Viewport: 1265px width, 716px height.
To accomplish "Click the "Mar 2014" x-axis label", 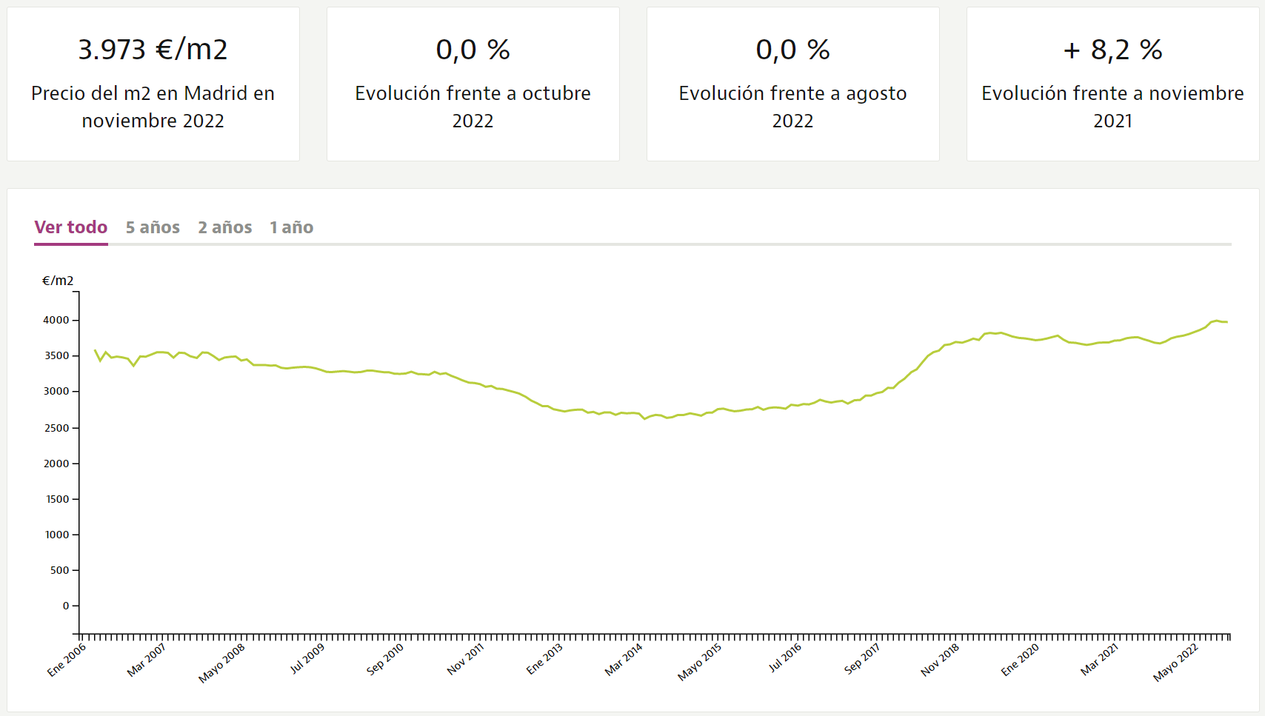I will [624, 659].
